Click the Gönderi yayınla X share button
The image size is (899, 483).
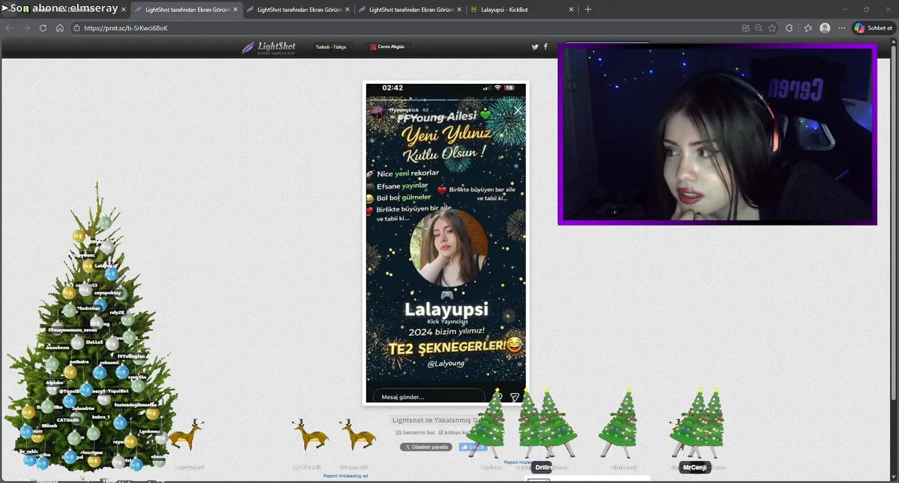(x=426, y=447)
